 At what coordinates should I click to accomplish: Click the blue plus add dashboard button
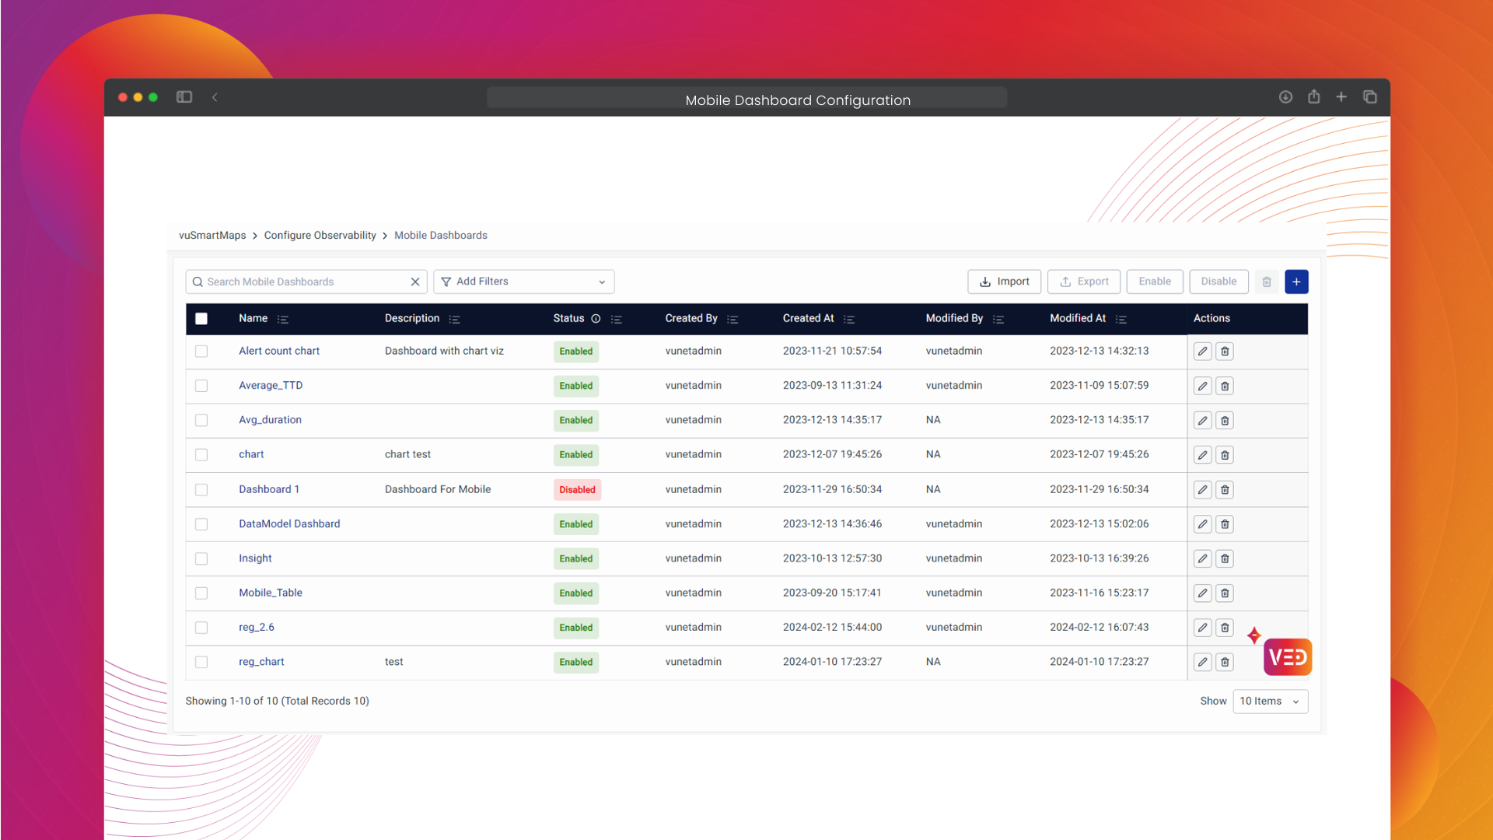pos(1296,282)
